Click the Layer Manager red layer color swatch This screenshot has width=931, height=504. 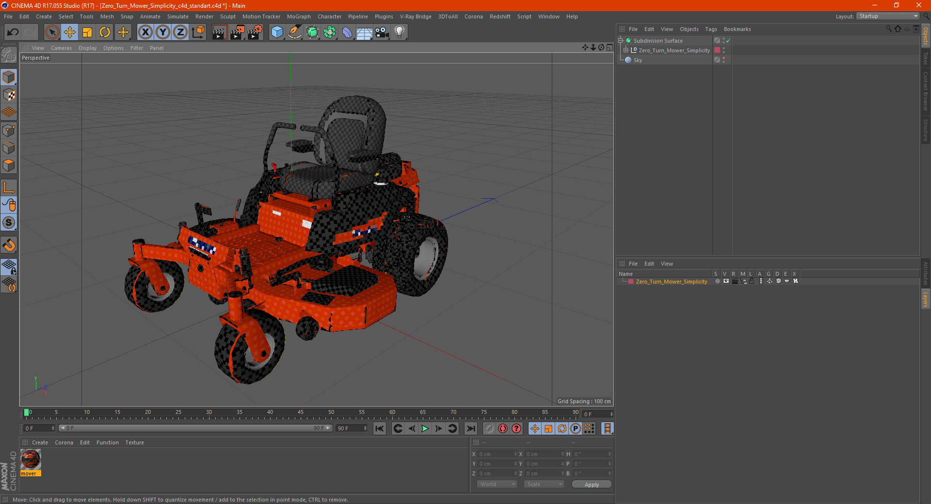point(631,282)
